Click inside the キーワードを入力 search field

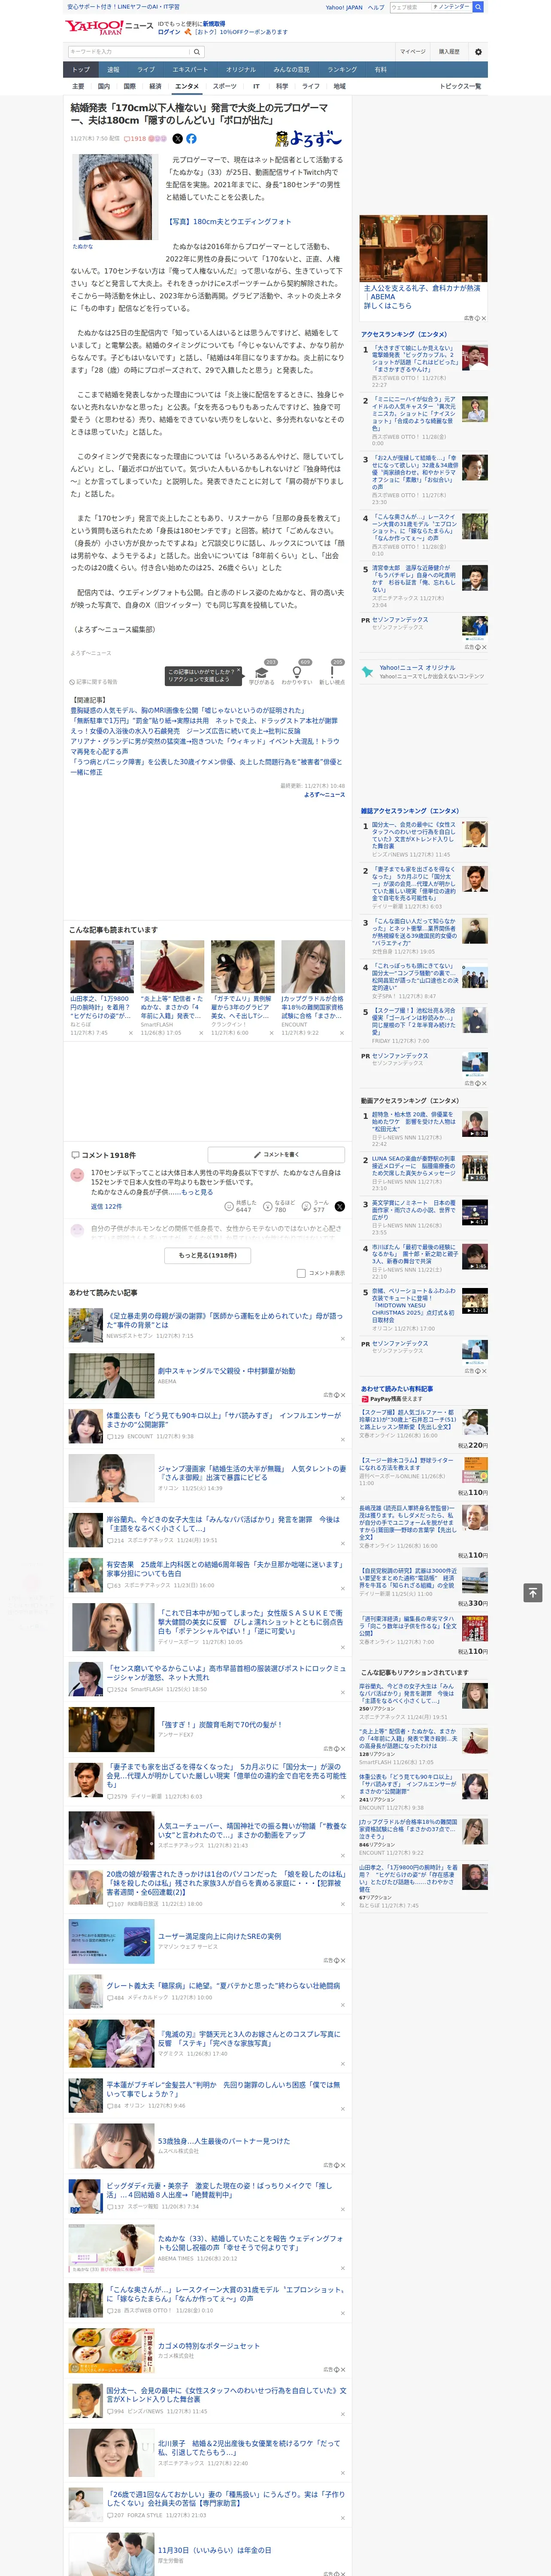pos(129,51)
